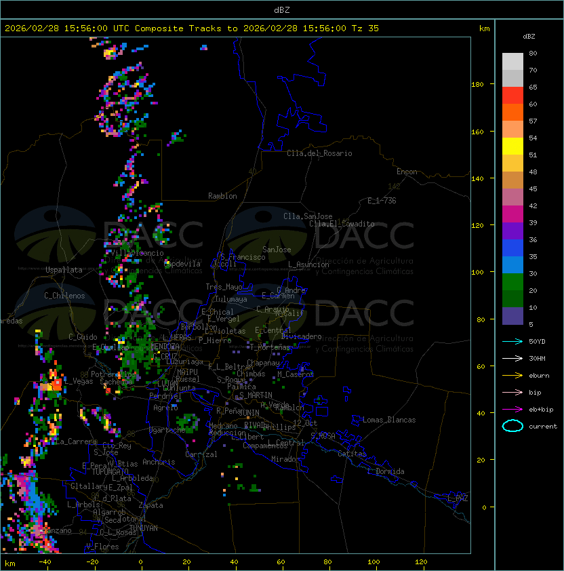Click the 'Anchoris' map label
This screenshot has width=564, height=571.
[159, 462]
